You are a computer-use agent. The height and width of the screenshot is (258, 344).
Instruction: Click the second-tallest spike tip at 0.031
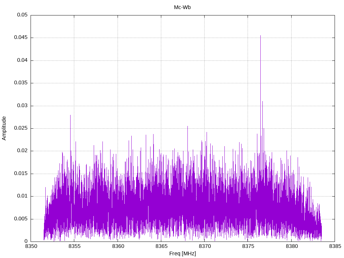coord(262,101)
